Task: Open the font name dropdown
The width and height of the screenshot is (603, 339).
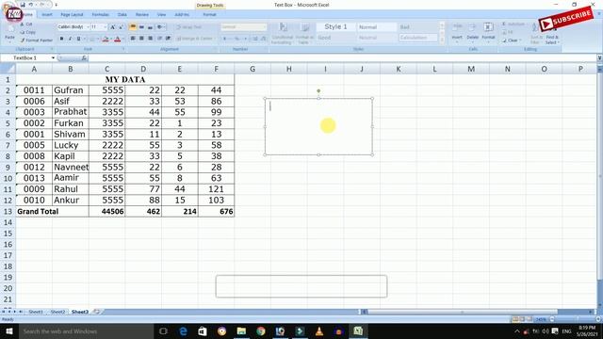Action: pos(88,27)
